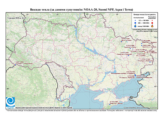Click the small red dot in the legend

click(x=152, y=20)
